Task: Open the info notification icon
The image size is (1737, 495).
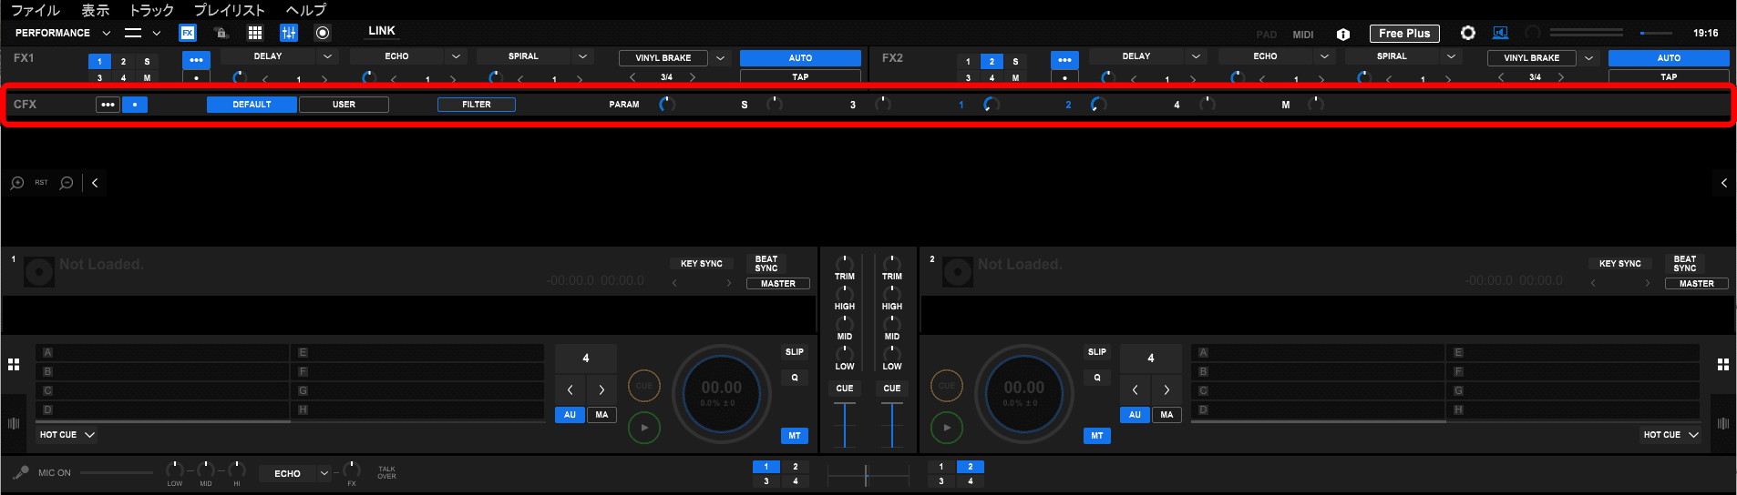Action: pos(1343,34)
